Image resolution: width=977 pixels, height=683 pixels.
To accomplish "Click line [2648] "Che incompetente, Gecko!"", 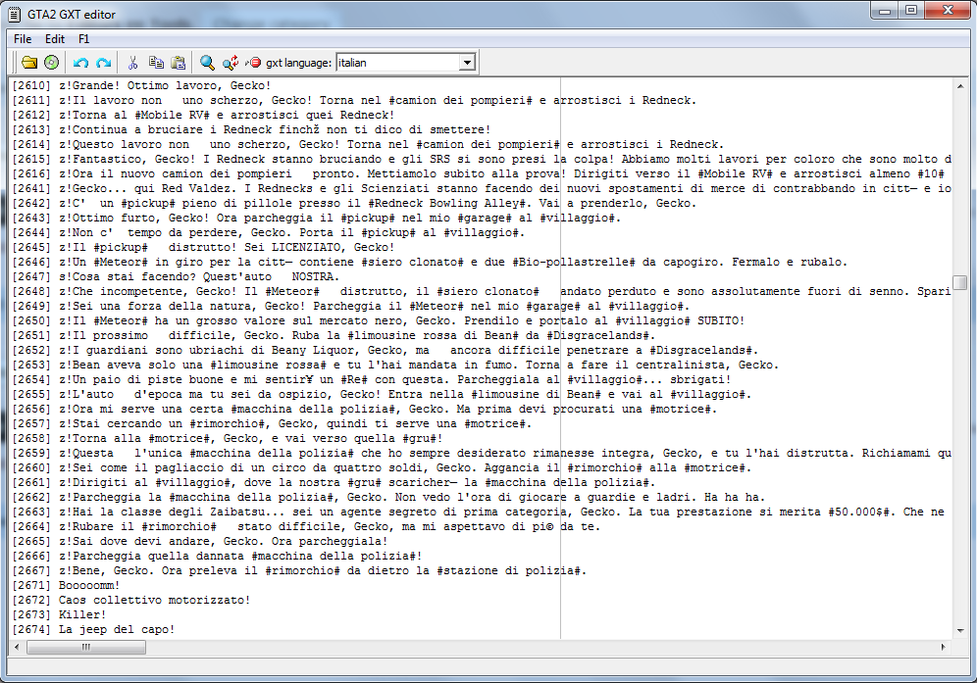I will [x=481, y=291].
